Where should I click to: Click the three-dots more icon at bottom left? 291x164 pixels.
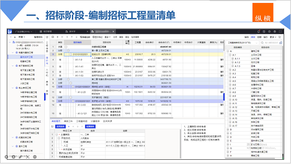point(35,157)
